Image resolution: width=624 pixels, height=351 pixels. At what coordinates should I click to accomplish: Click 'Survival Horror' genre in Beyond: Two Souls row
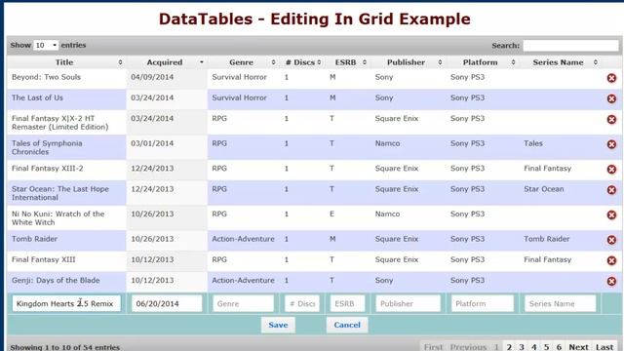coord(239,77)
